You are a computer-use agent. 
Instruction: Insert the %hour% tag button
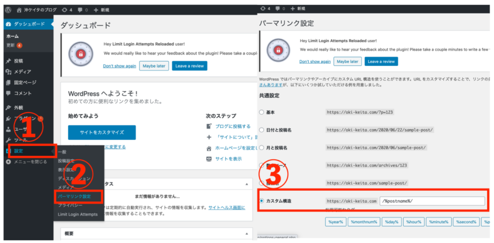point(413,222)
